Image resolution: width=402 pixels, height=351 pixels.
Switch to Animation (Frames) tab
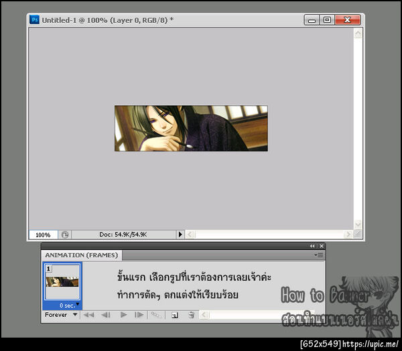82,255
